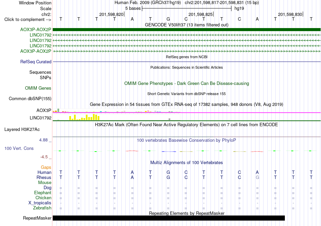This screenshot has width=321, height=226.
Task: Click the Layered H3K27Ac track label
Action: pos(22,130)
